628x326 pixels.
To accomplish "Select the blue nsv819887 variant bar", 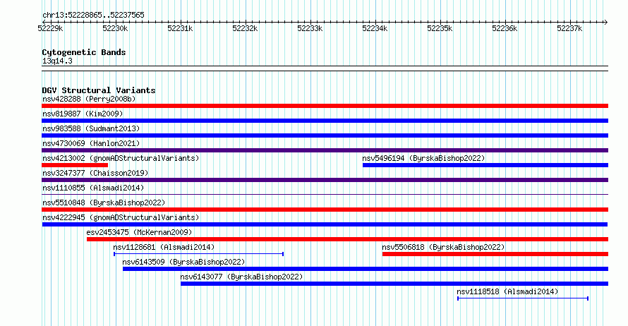I will [325, 121].
